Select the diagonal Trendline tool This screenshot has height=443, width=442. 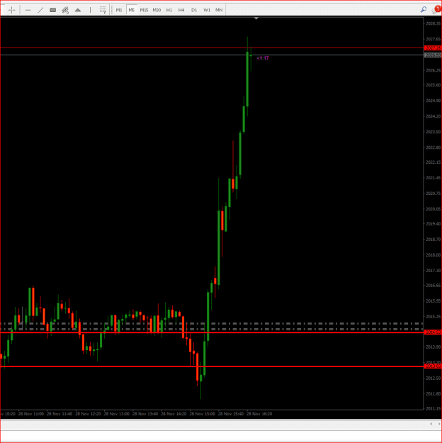(x=40, y=10)
